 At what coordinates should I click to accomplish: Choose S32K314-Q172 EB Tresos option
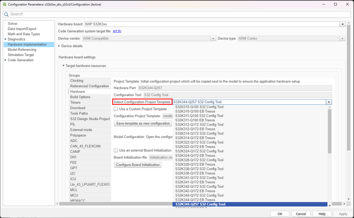coord(250,138)
